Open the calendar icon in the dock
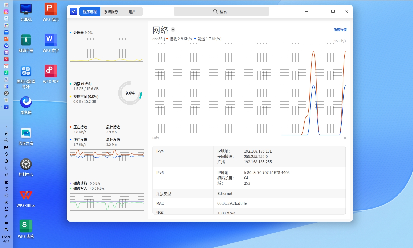This screenshot has height=248, width=413. click(6, 66)
